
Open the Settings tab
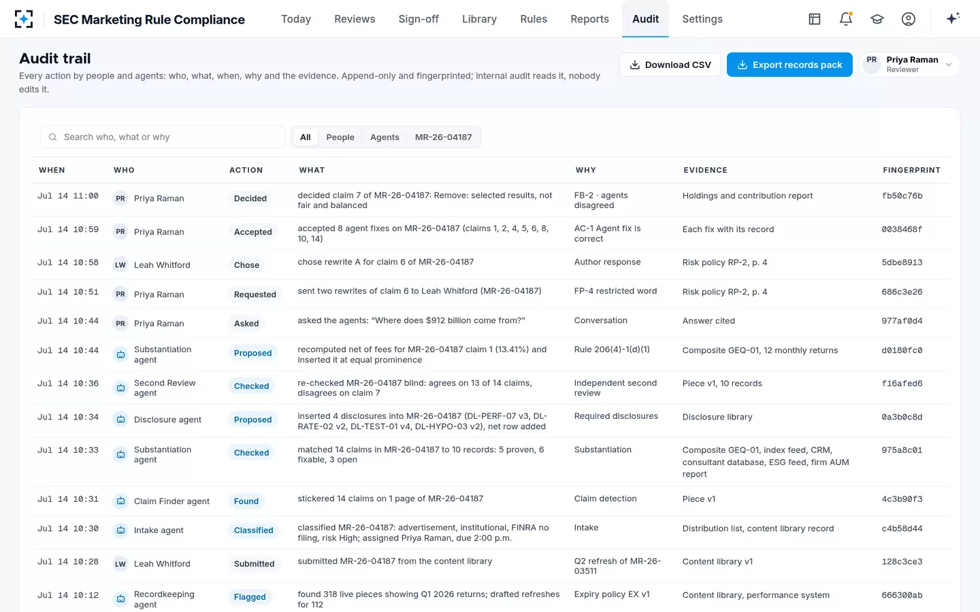(702, 19)
